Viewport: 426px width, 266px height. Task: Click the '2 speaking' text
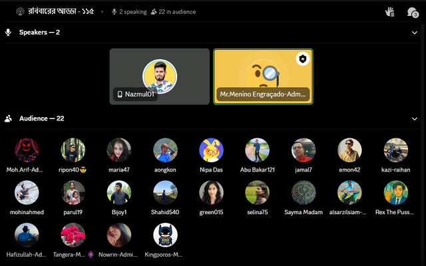133,12
